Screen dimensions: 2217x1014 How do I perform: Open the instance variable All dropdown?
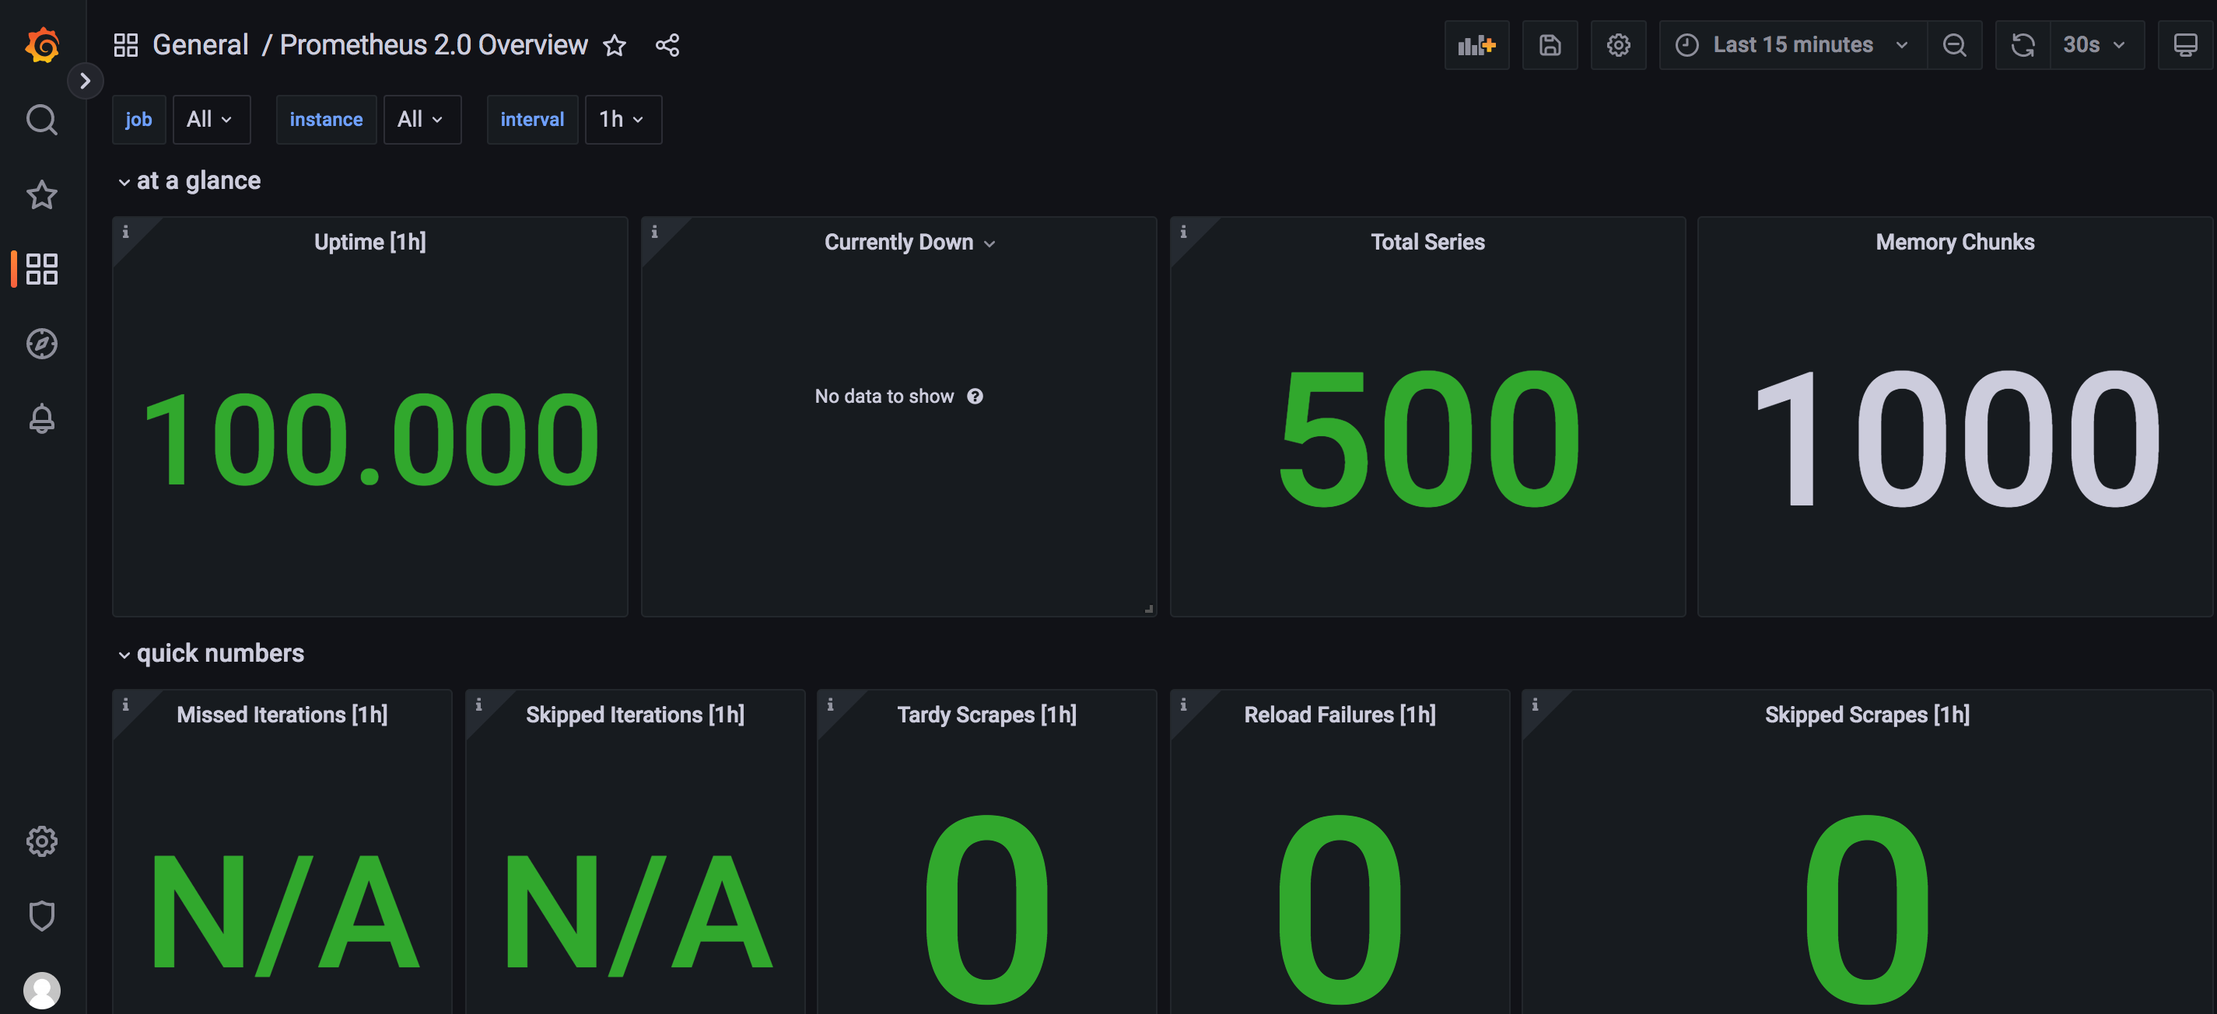422,120
